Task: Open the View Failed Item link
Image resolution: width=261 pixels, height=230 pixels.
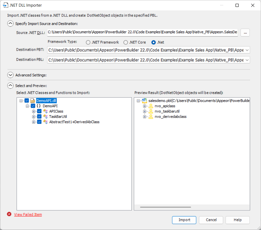Action: (28, 215)
